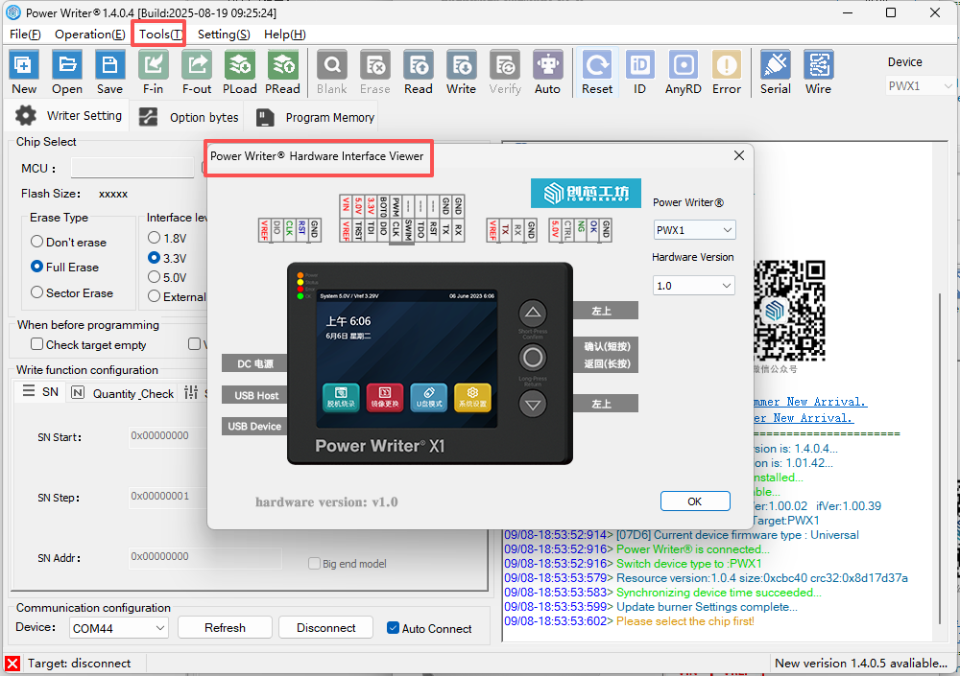
Task: Click the second New Arrival link in log
Action: click(804, 418)
